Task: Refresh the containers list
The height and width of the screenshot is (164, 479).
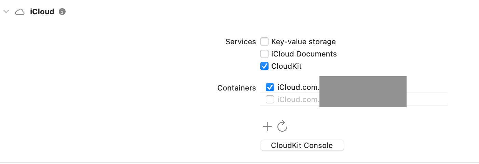Action: pyautogui.click(x=282, y=126)
